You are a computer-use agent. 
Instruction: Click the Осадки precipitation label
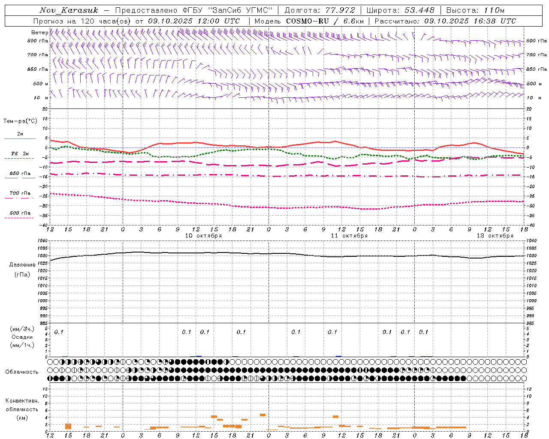[22, 337]
